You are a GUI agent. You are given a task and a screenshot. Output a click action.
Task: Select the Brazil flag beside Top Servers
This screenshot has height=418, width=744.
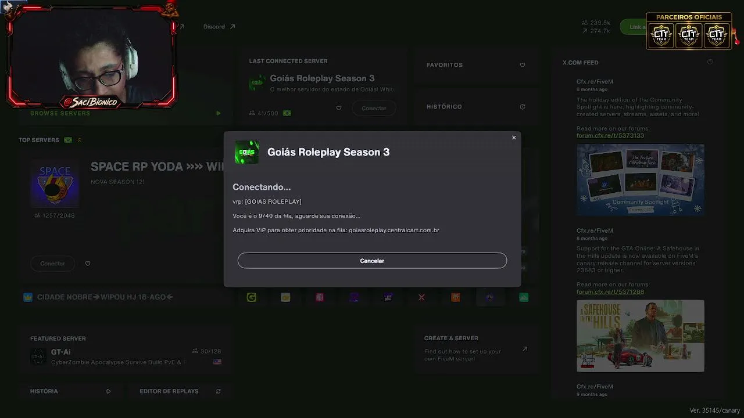68,140
